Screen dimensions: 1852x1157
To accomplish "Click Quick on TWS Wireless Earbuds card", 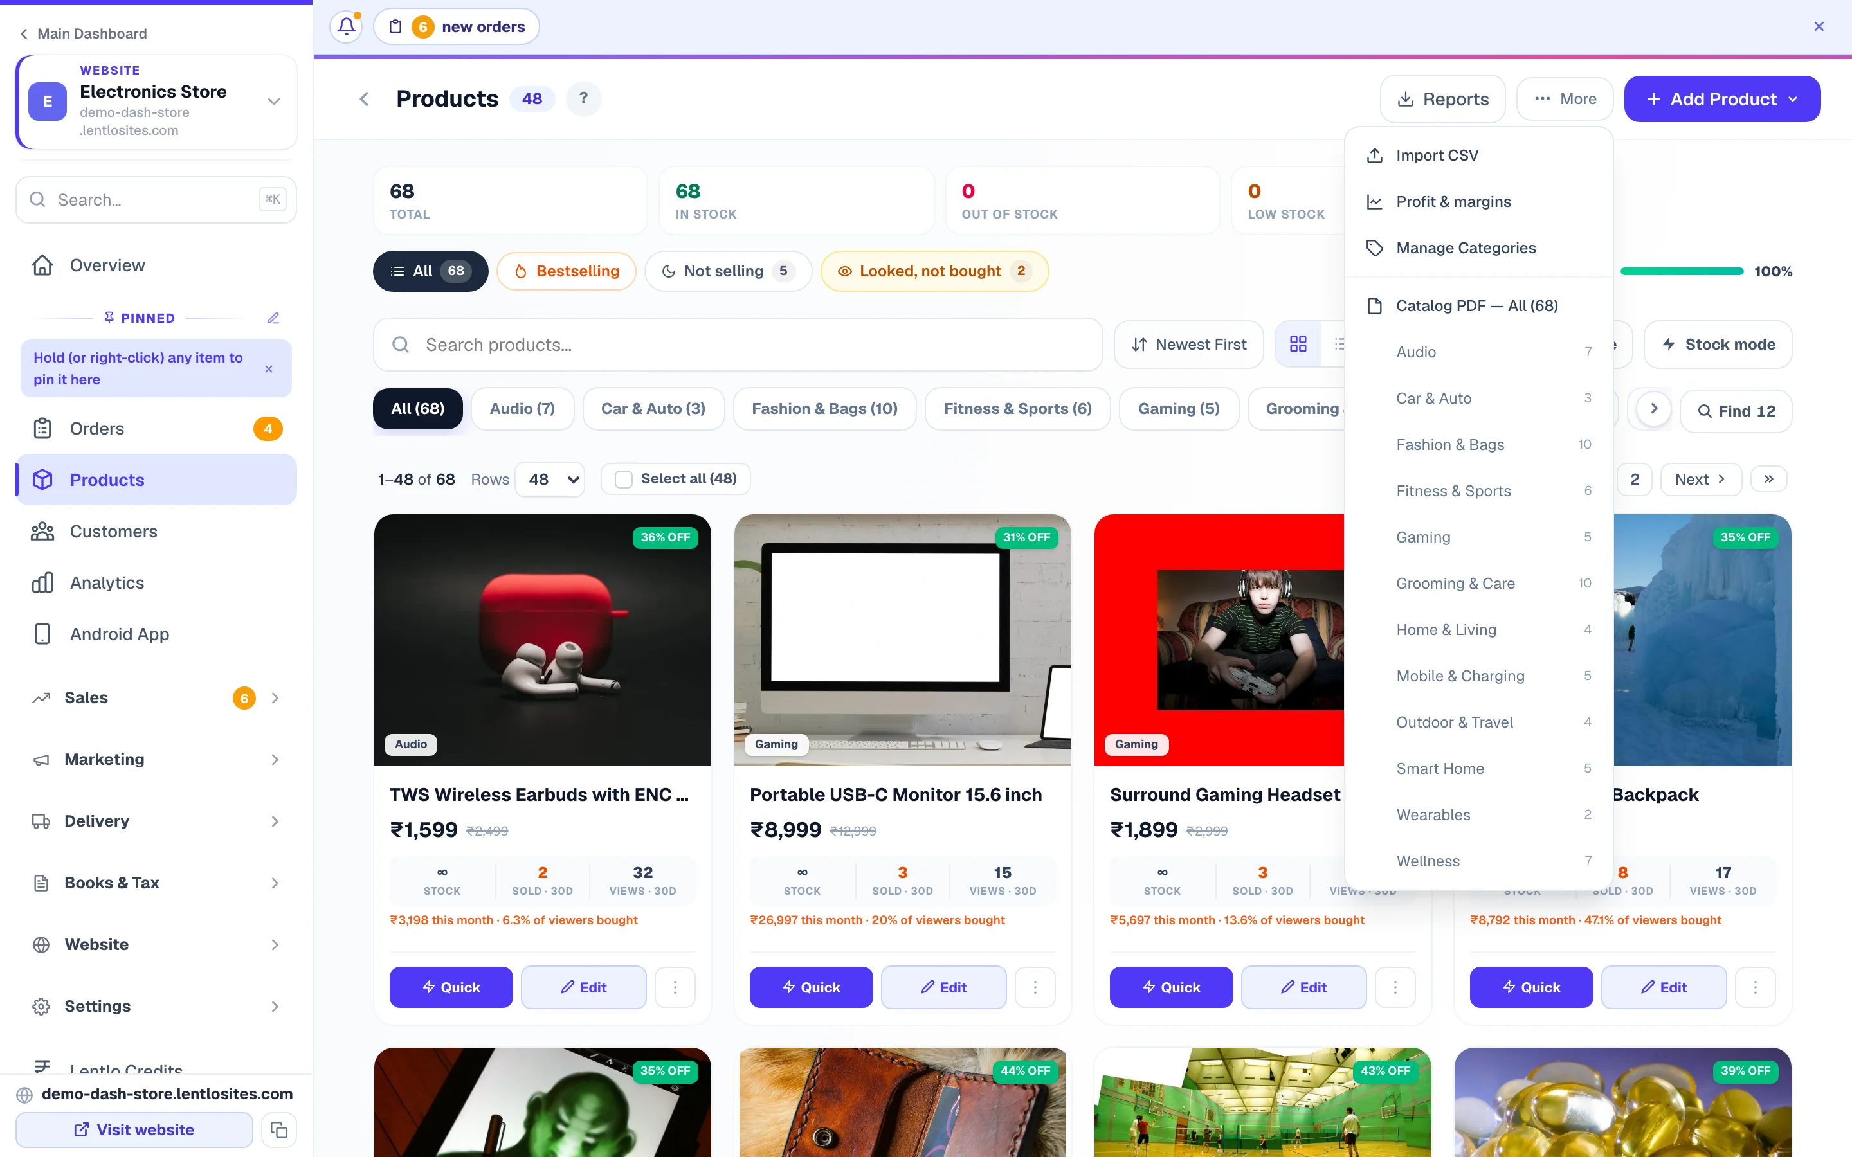I will [x=451, y=987].
